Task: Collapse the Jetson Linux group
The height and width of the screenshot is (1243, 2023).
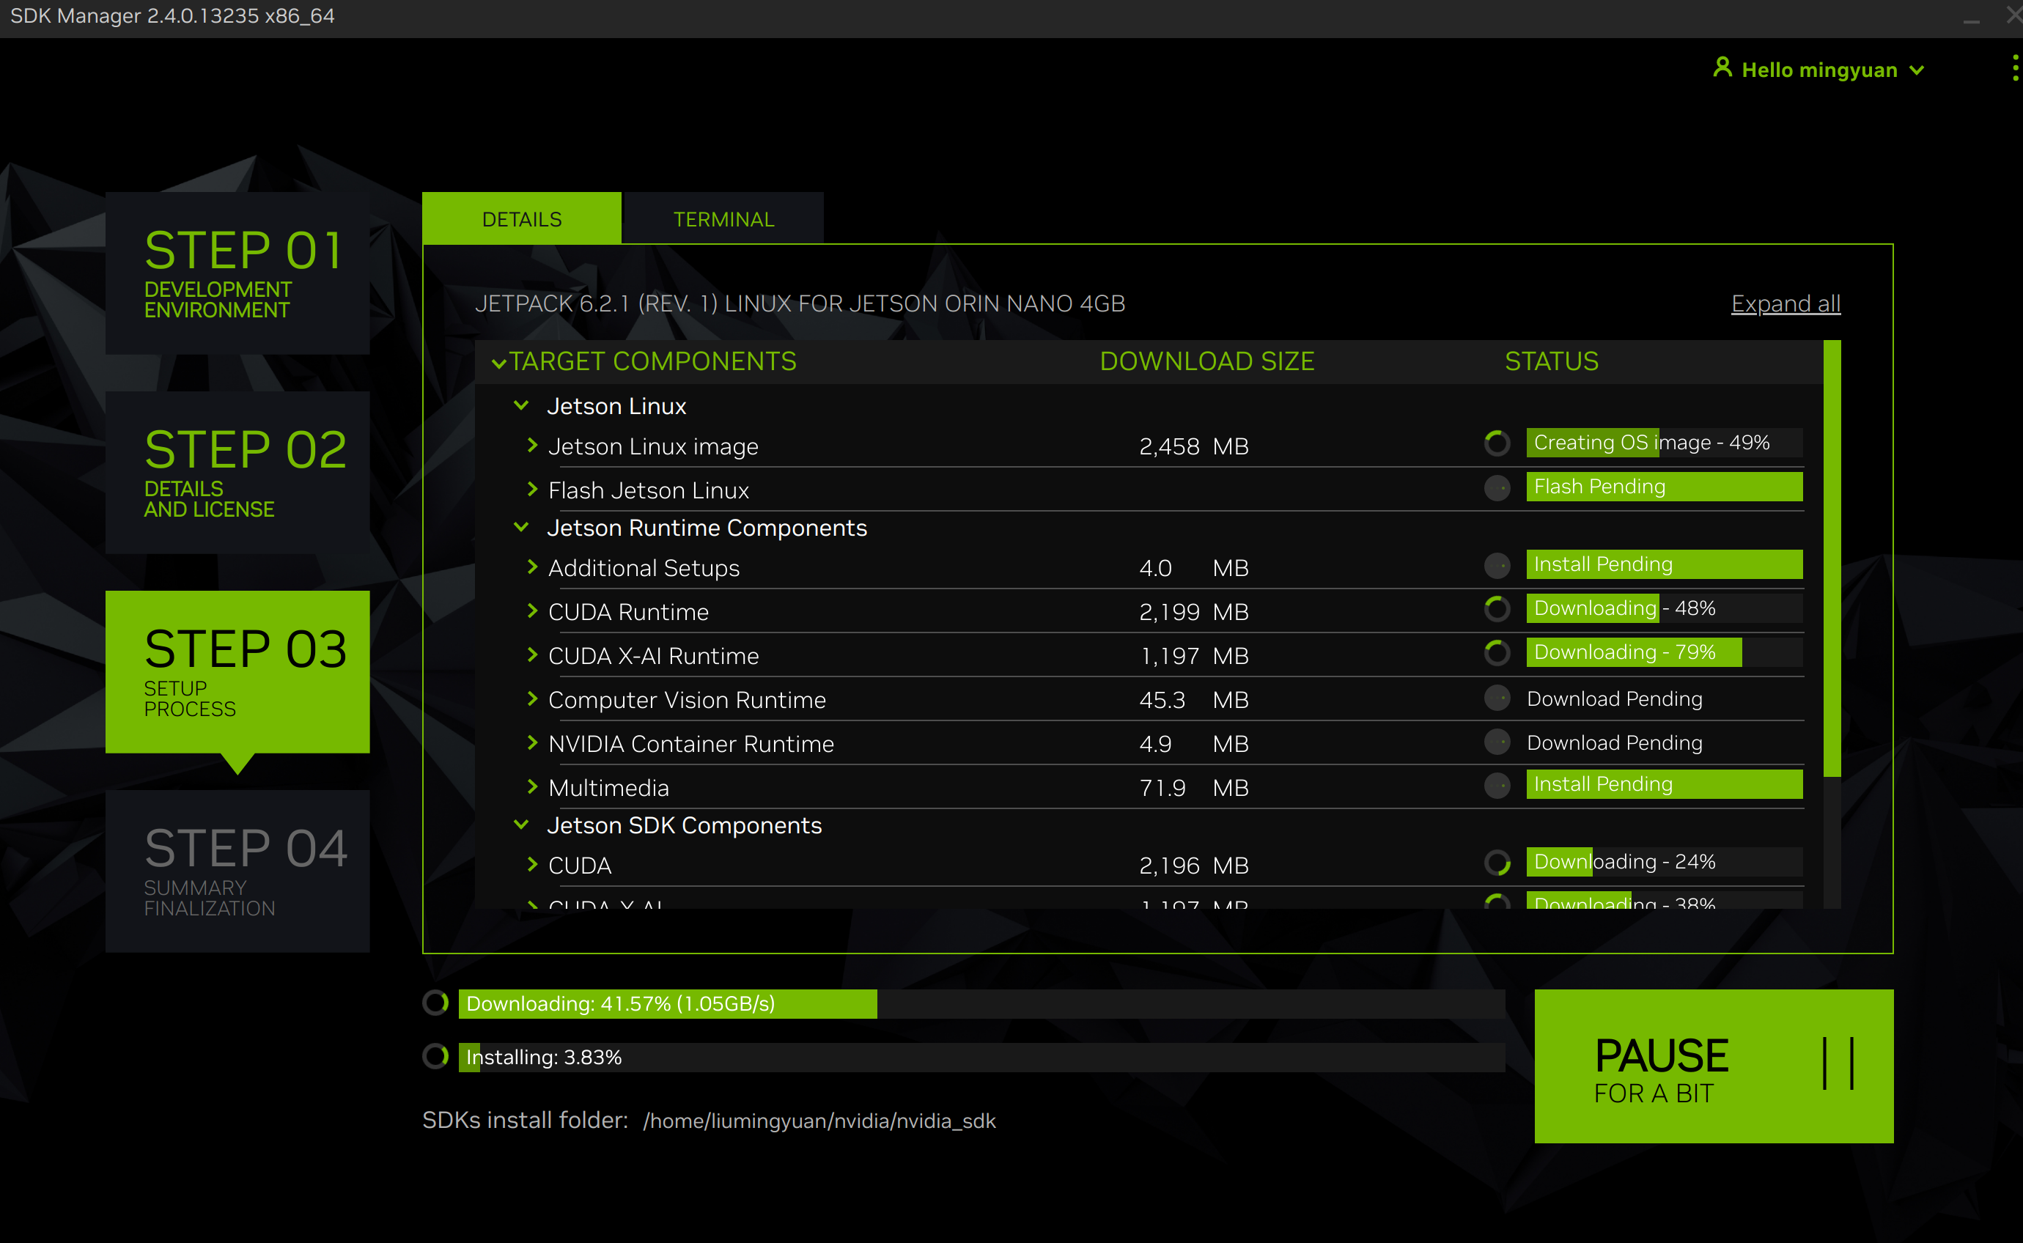Action: 521,405
